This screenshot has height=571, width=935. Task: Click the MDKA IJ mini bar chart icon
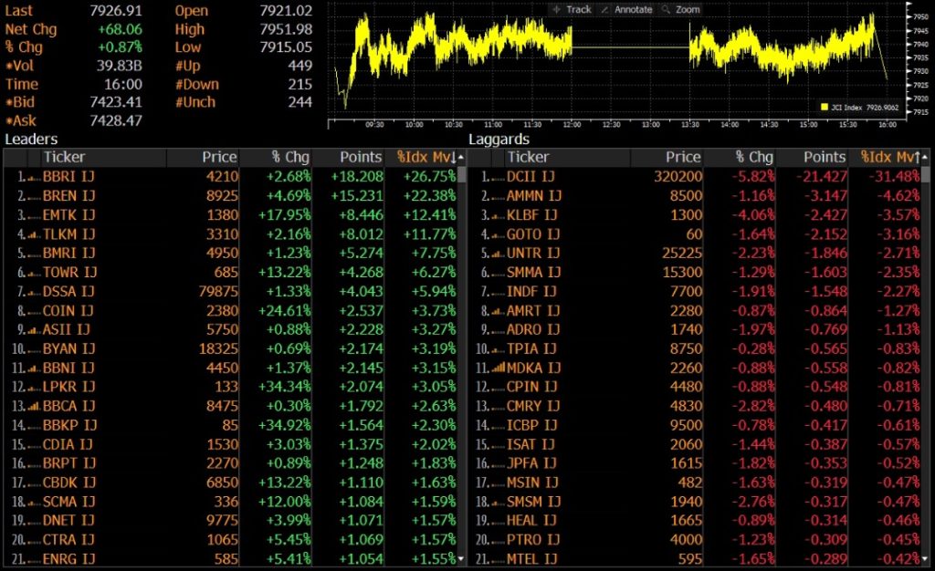(x=498, y=368)
